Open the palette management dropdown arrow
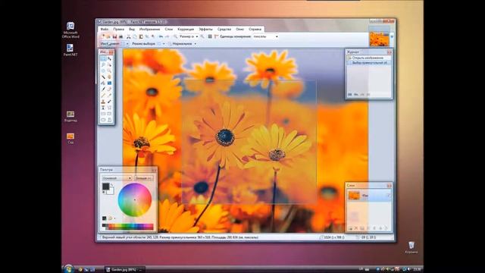Viewport: 485px width, 273px height. [x=114, y=218]
